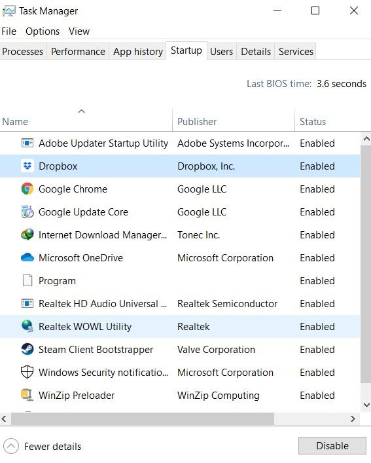The width and height of the screenshot is (371, 463).
Task: Select the Google Chrome name text
Action: pos(73,189)
